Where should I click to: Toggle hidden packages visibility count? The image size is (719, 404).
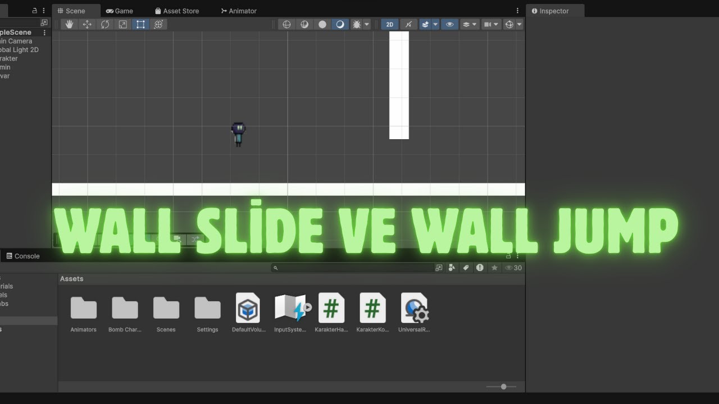point(513,268)
